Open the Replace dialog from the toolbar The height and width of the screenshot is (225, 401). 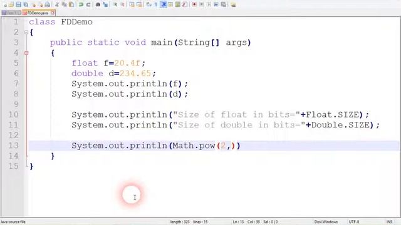click(105, 4)
